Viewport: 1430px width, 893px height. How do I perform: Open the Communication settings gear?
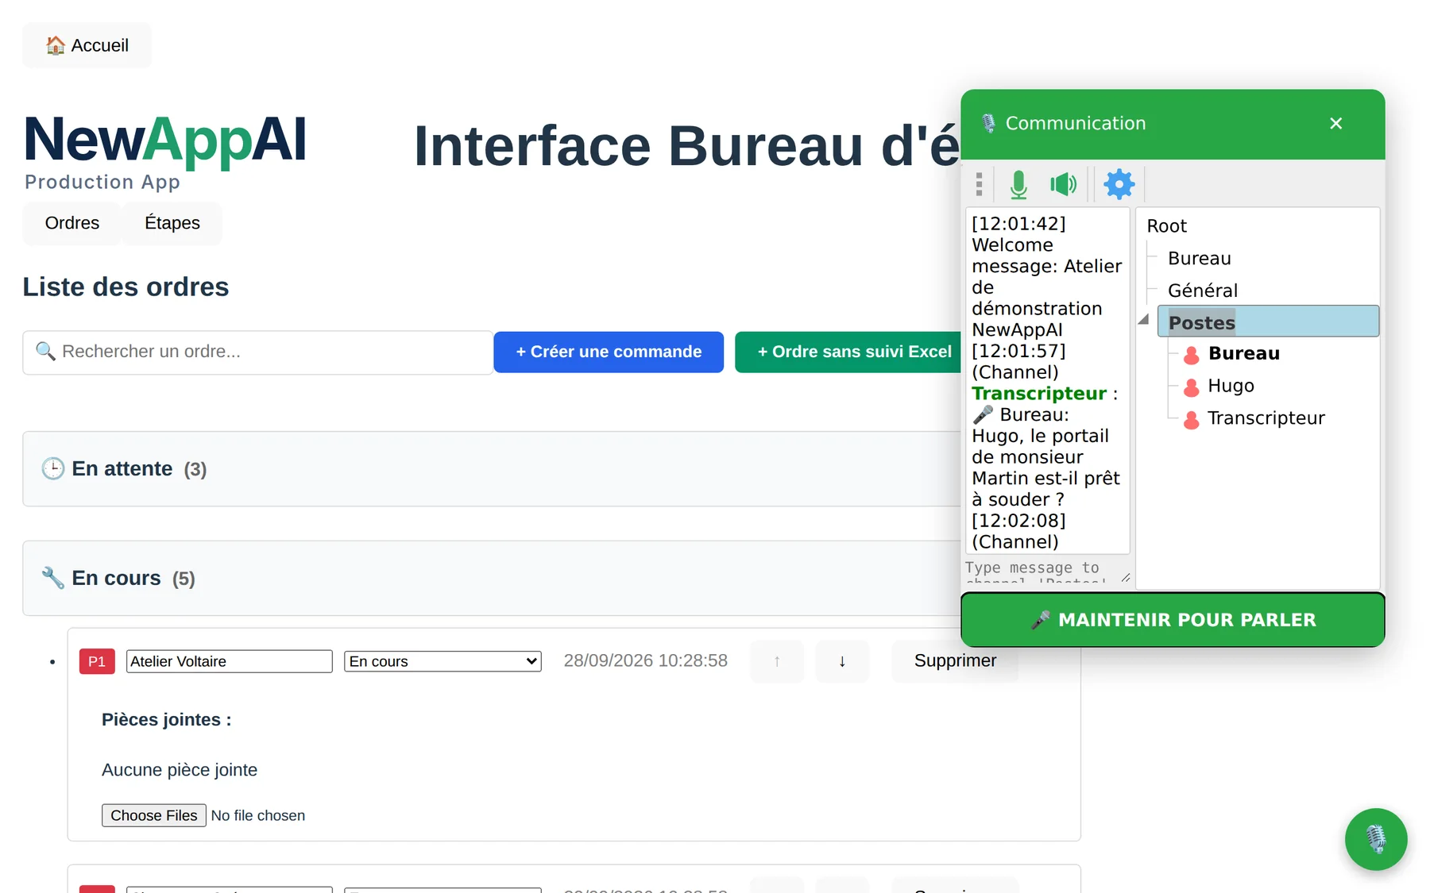[1119, 184]
